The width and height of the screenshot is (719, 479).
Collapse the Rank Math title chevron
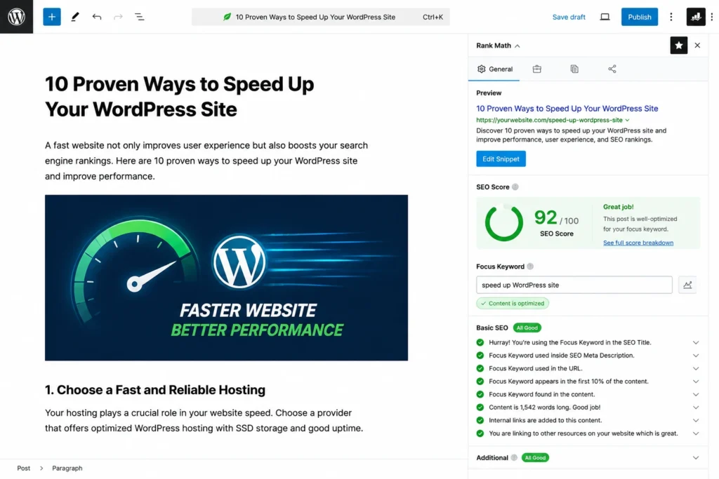click(x=517, y=46)
